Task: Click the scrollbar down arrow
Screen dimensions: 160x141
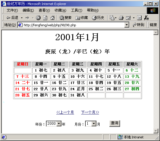Action: (156, 131)
